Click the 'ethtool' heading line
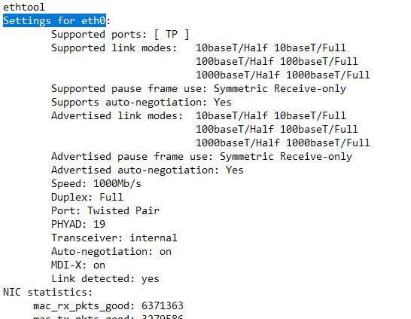The image size is (411, 319). [x=24, y=7]
